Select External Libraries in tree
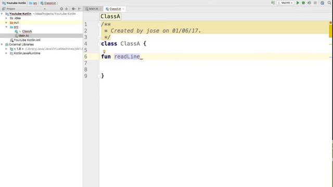The image size is (333, 187). click(x=21, y=44)
